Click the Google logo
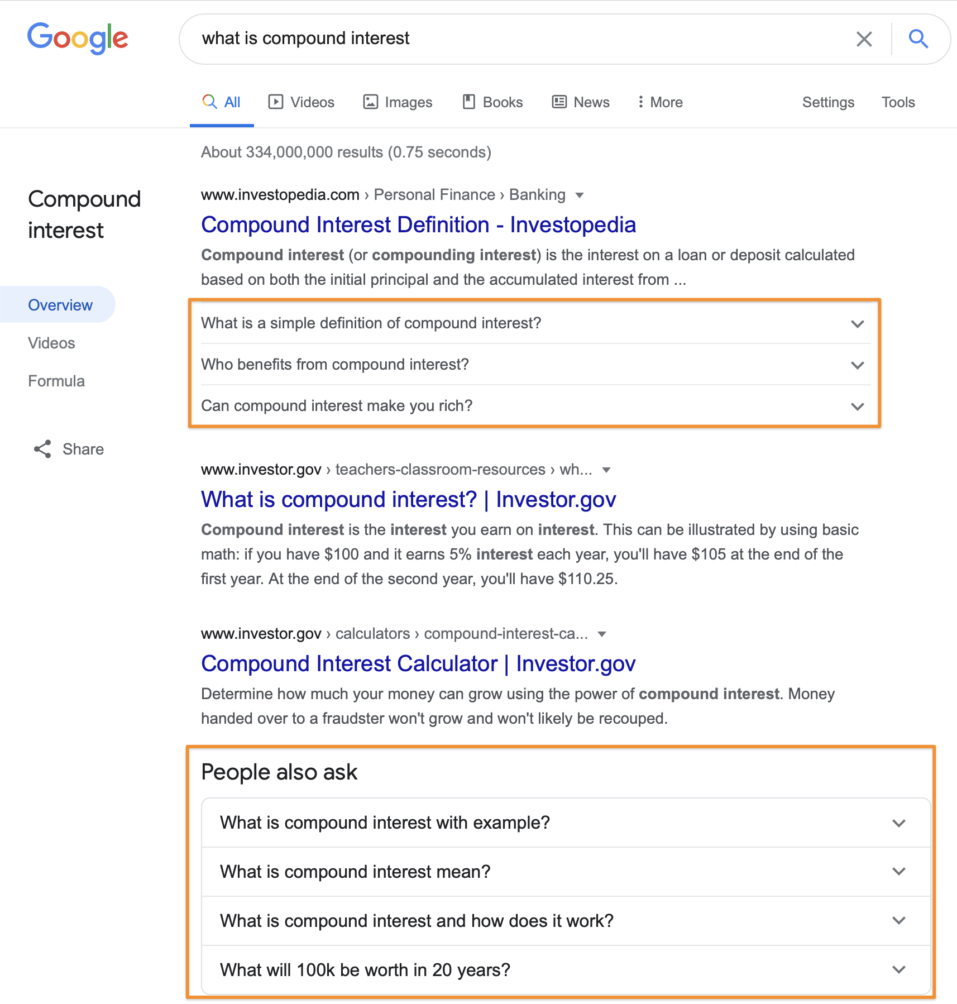Image resolution: width=957 pixels, height=1004 pixels. (78, 38)
